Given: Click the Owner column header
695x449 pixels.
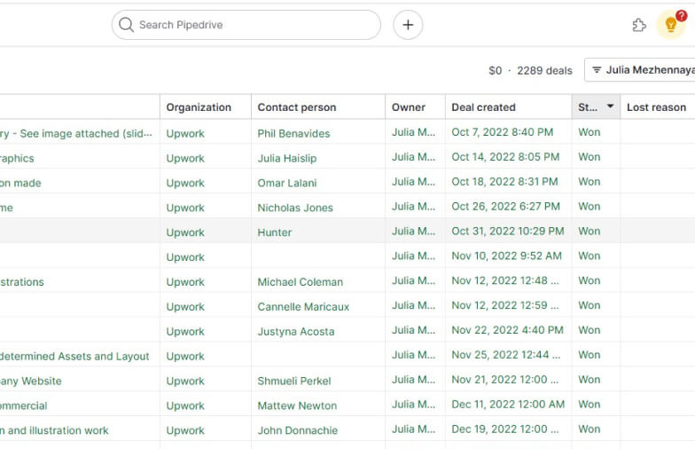Looking at the screenshot, I should pyautogui.click(x=409, y=107).
